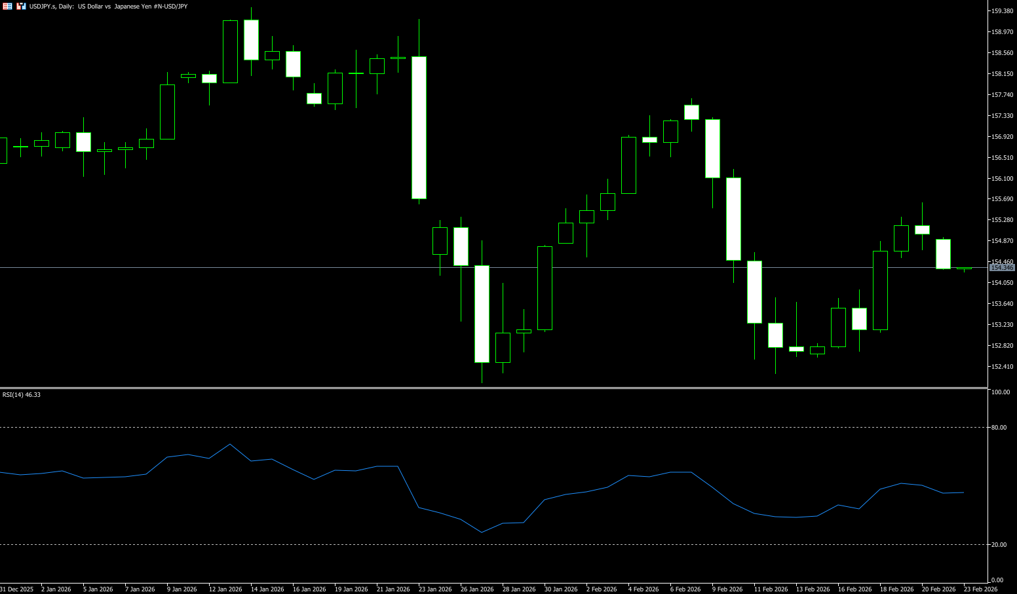This screenshot has width=1017, height=594.
Task: Click the bullish candle on 30 Jan 2026
Action: tap(545, 288)
